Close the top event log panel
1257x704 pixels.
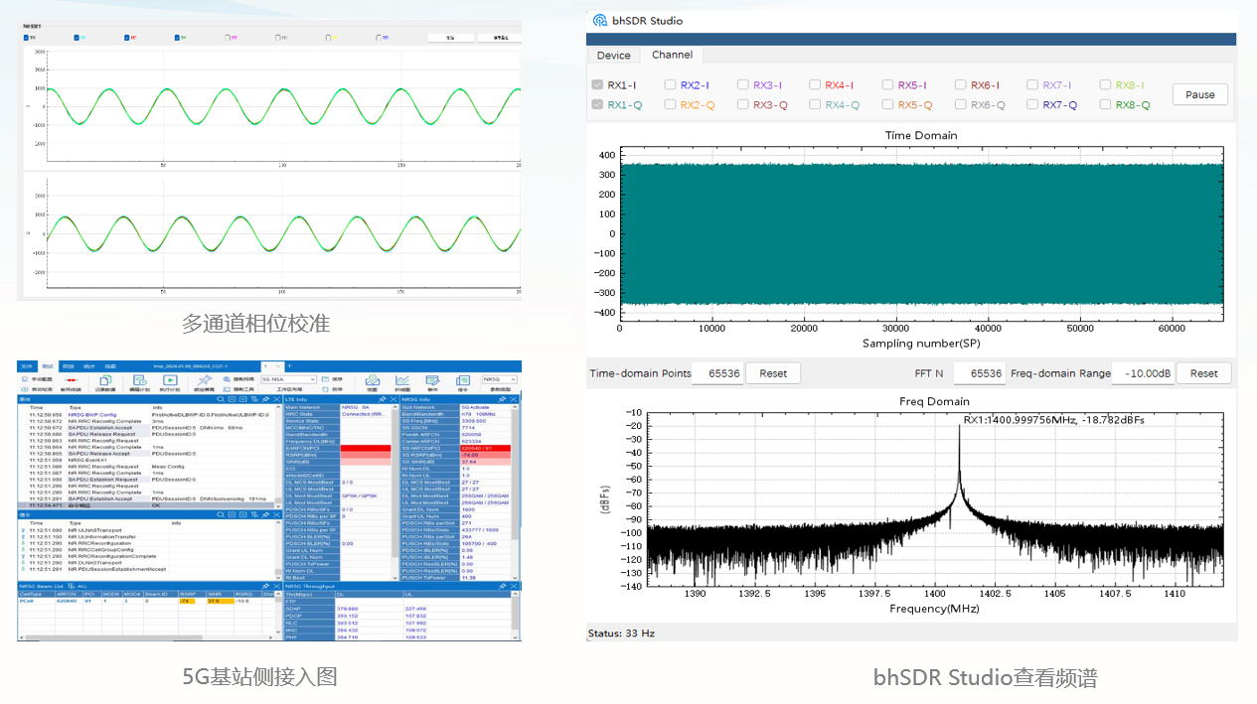click(276, 399)
